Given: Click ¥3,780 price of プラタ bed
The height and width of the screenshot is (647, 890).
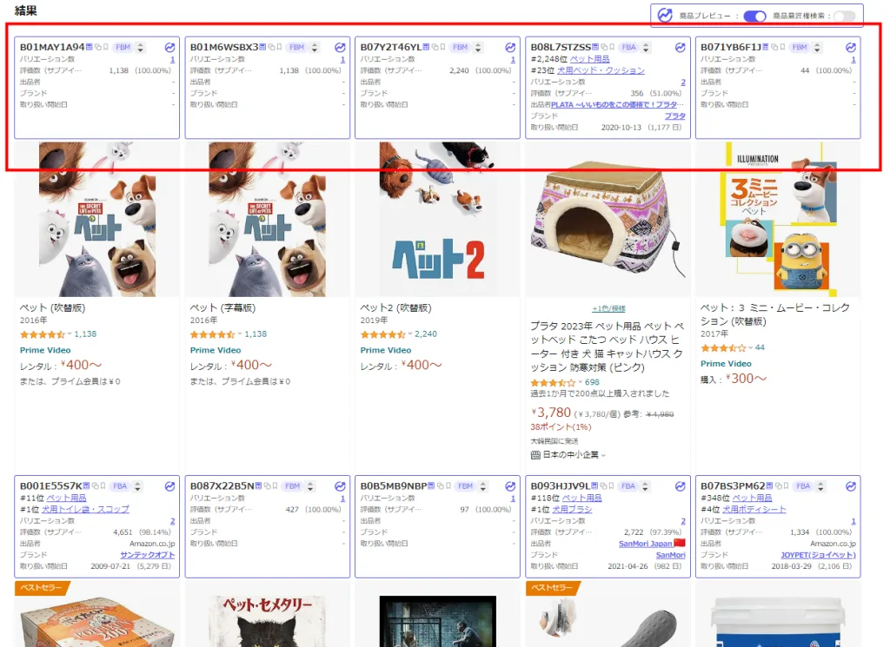Looking at the screenshot, I should point(550,413).
